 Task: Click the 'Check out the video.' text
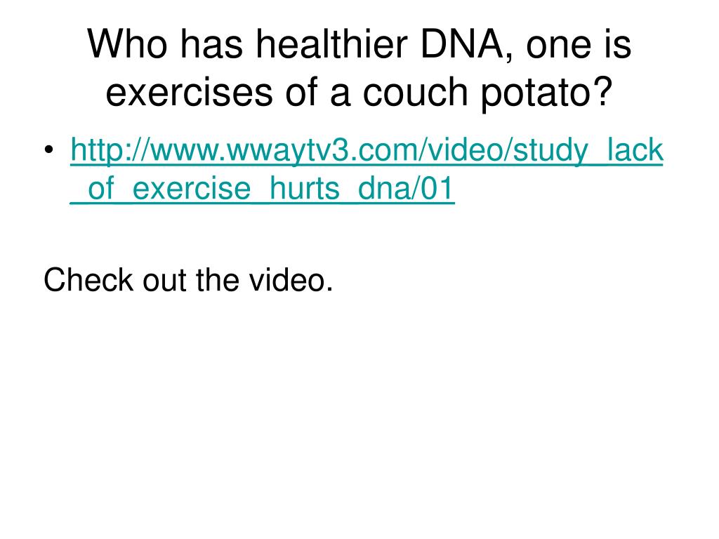(x=188, y=279)
